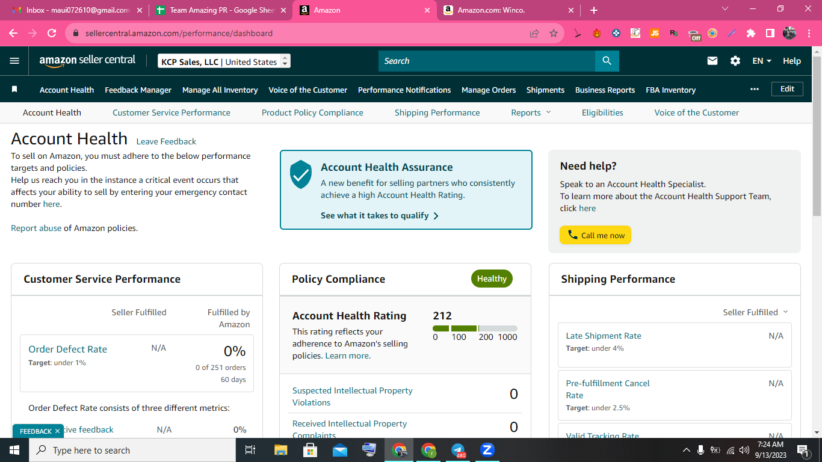This screenshot has width=822, height=462.
Task: Open Telegram from the taskbar
Action: coord(459,450)
